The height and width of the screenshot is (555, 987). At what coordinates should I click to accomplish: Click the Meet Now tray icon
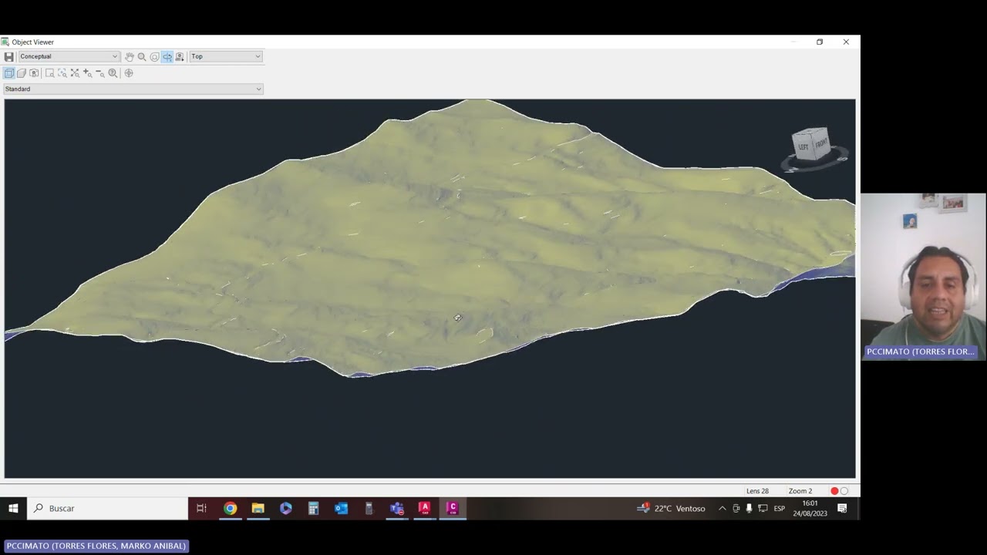736,508
